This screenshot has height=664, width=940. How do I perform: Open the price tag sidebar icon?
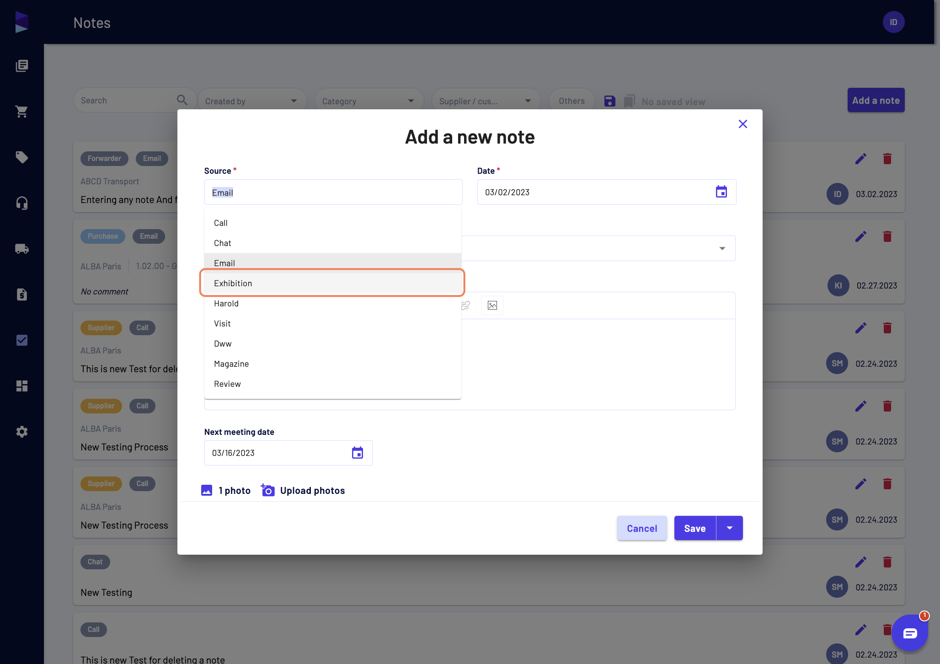21,157
